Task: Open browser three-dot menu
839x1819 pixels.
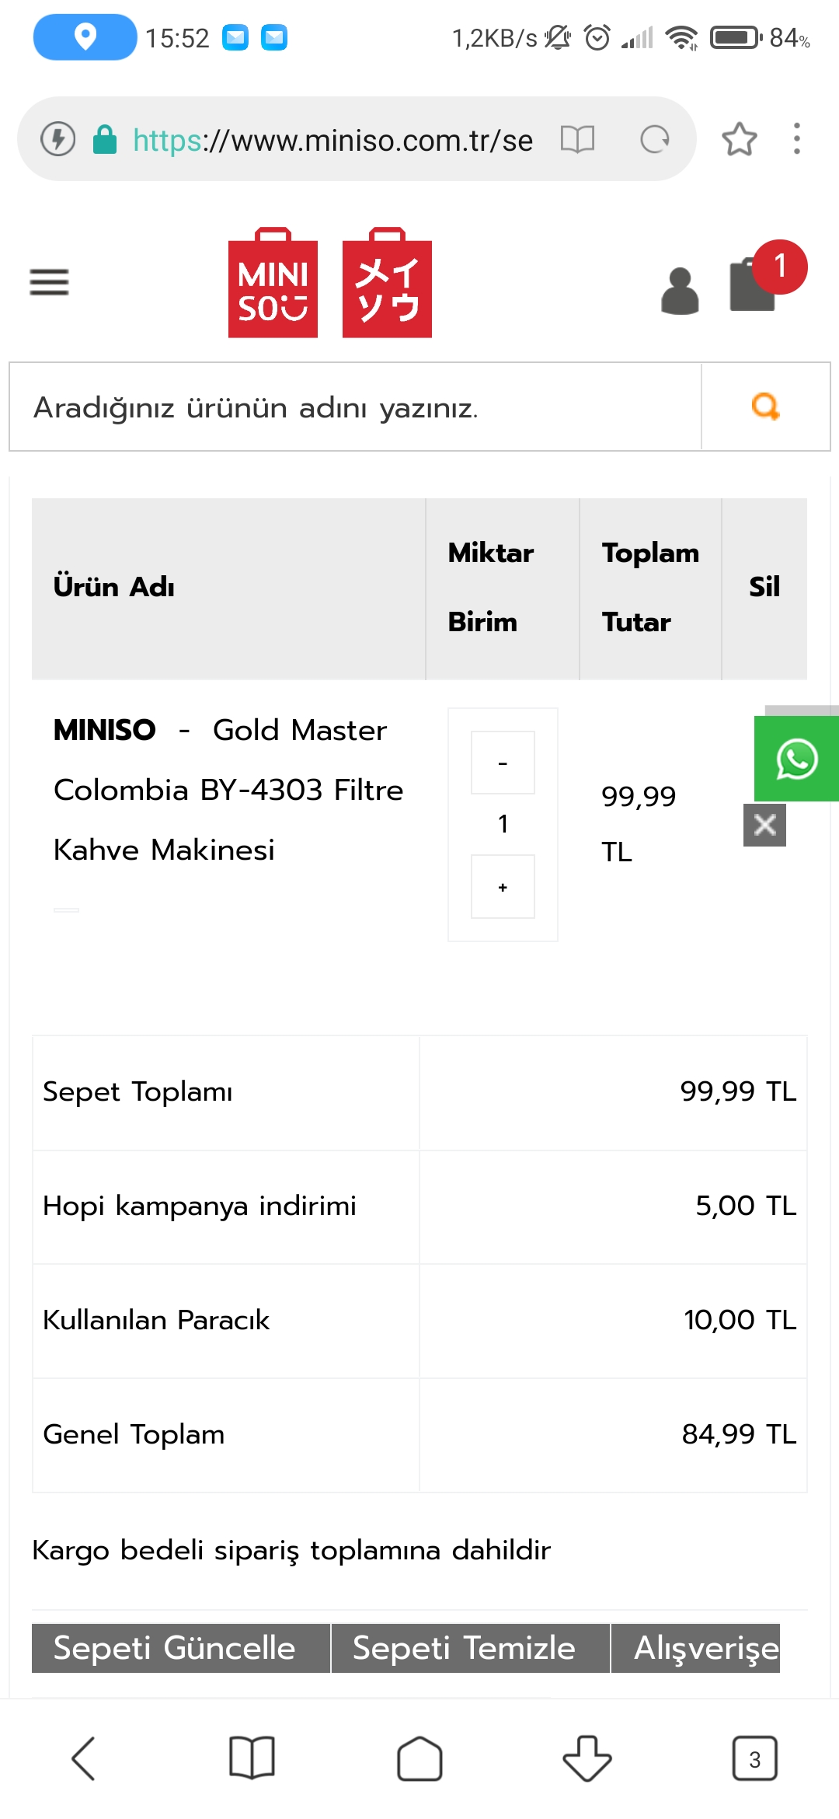Action: point(796,139)
